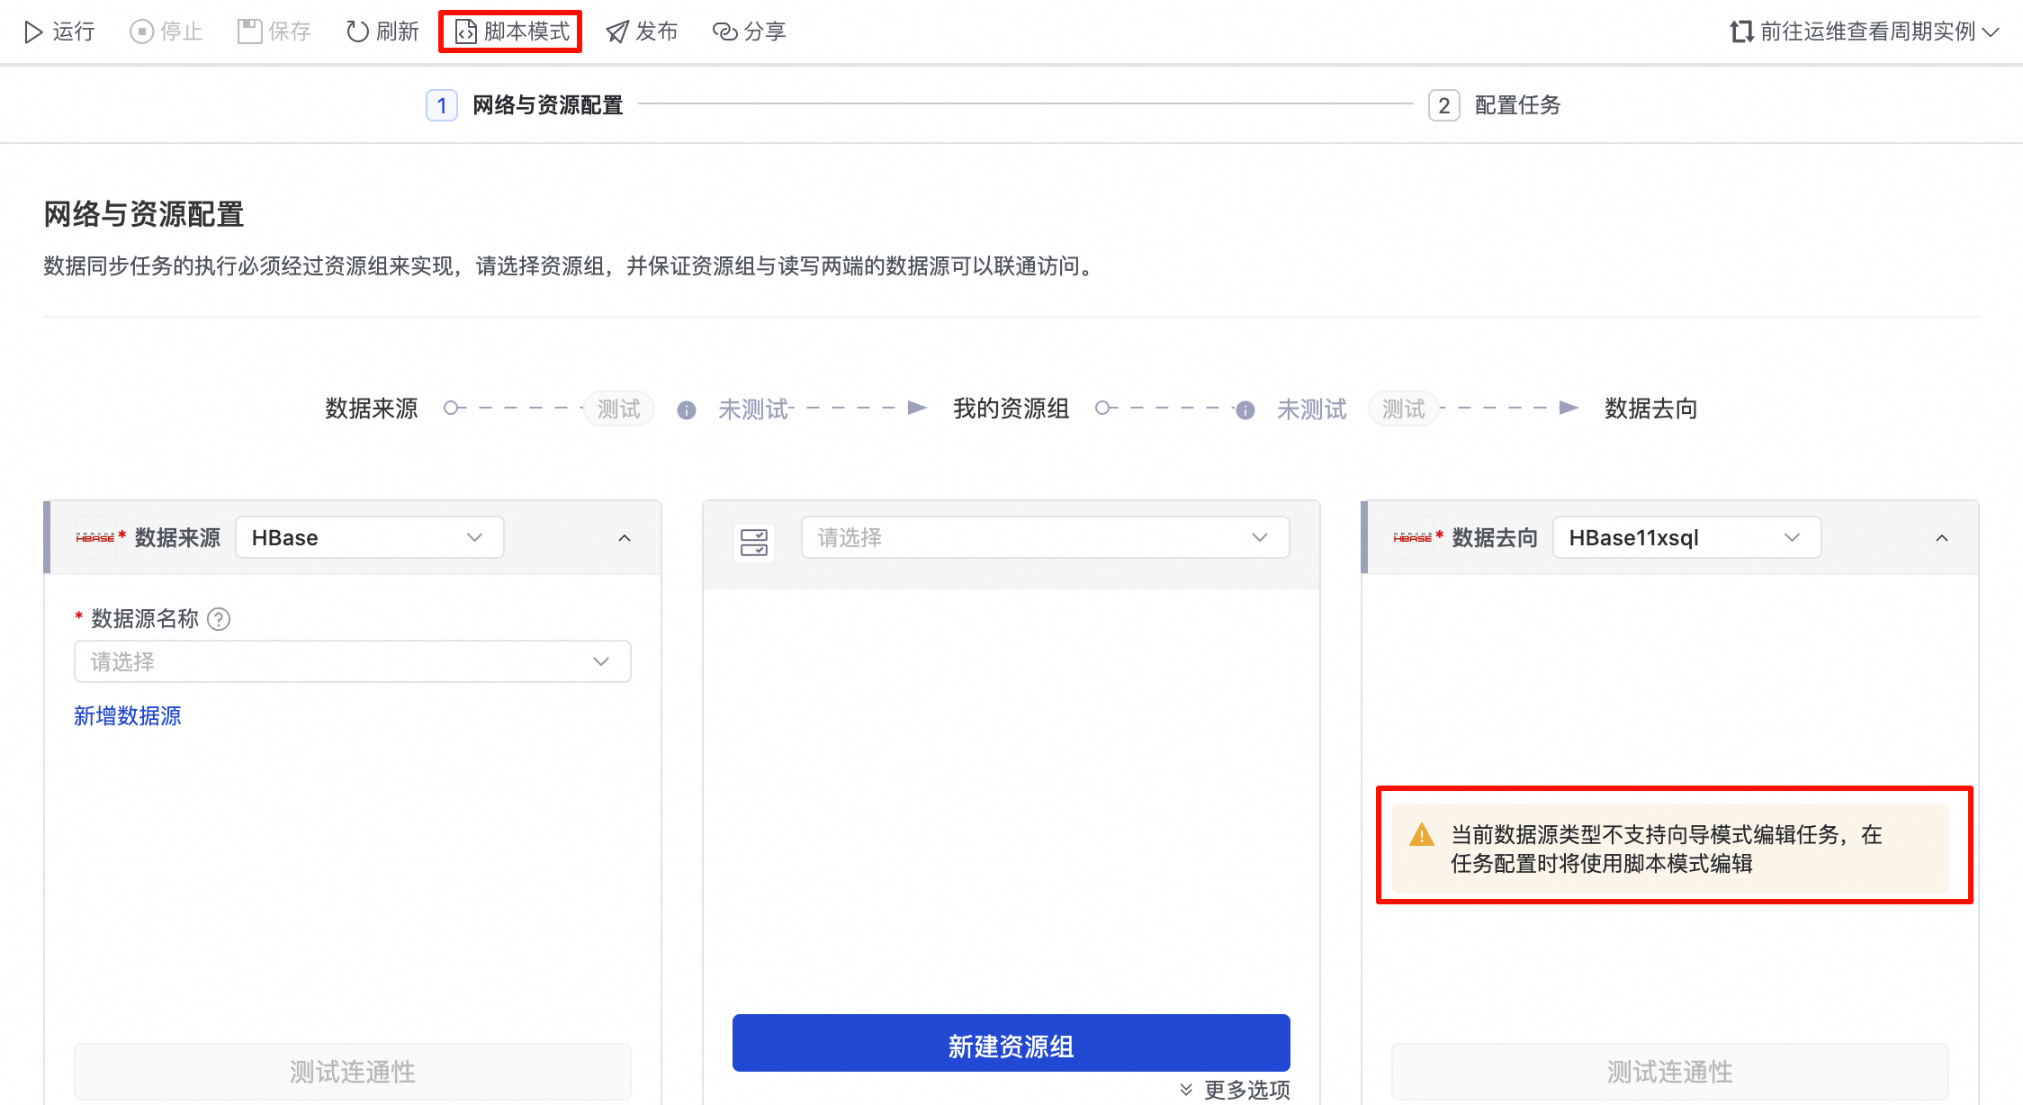Open the HBase data source type dropdown

click(x=369, y=538)
